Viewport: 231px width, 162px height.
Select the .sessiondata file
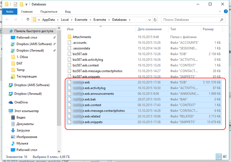click(x=81, y=48)
